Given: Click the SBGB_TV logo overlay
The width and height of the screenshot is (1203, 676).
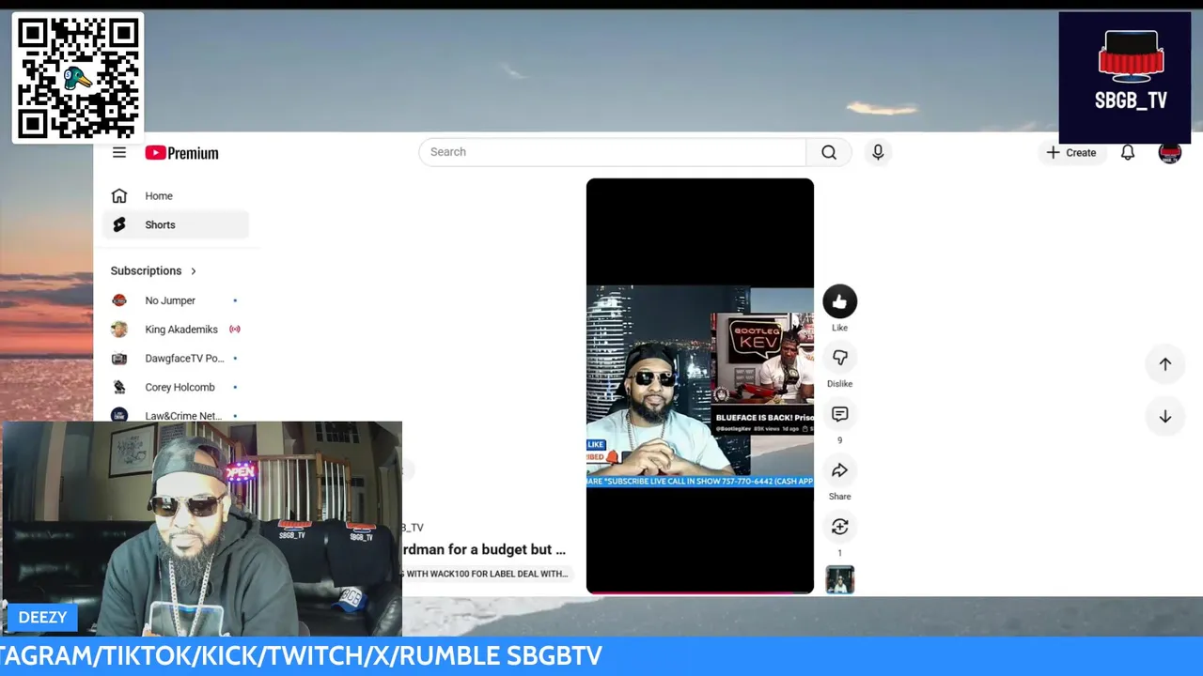Looking at the screenshot, I should 1125,77.
